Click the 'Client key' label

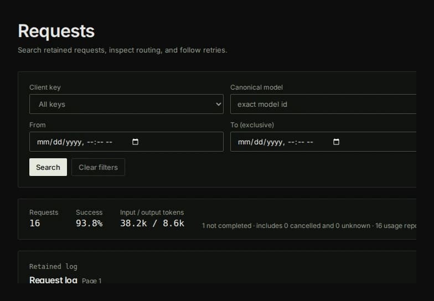[45, 87]
